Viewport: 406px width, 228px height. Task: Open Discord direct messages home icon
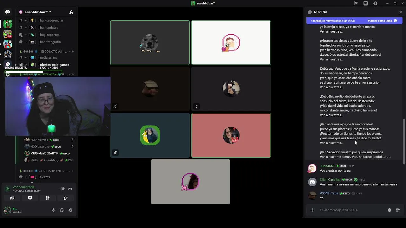8,12
